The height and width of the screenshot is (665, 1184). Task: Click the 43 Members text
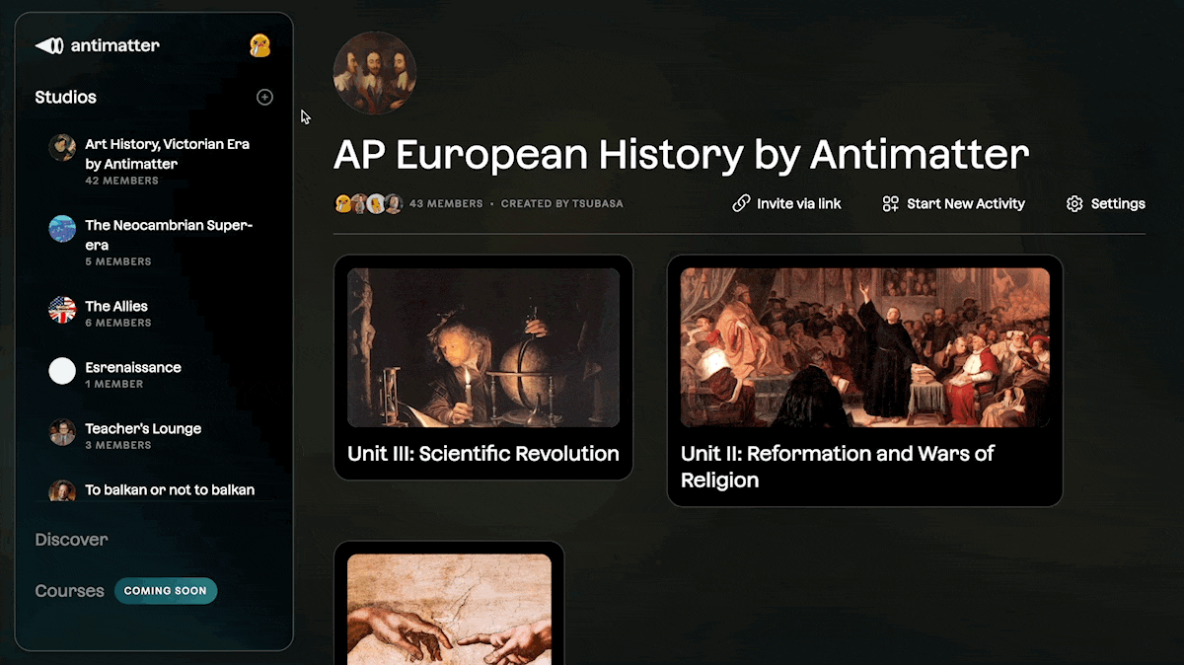(446, 204)
